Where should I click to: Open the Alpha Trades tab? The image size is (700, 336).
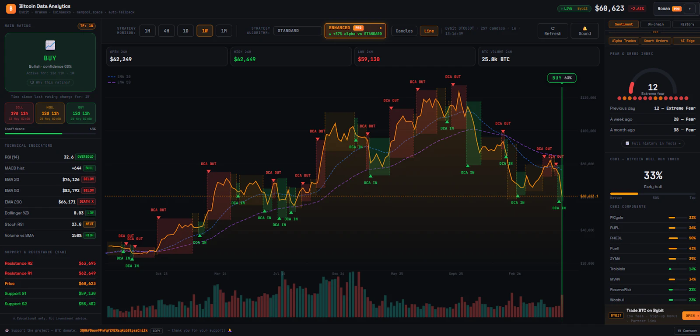coord(624,41)
